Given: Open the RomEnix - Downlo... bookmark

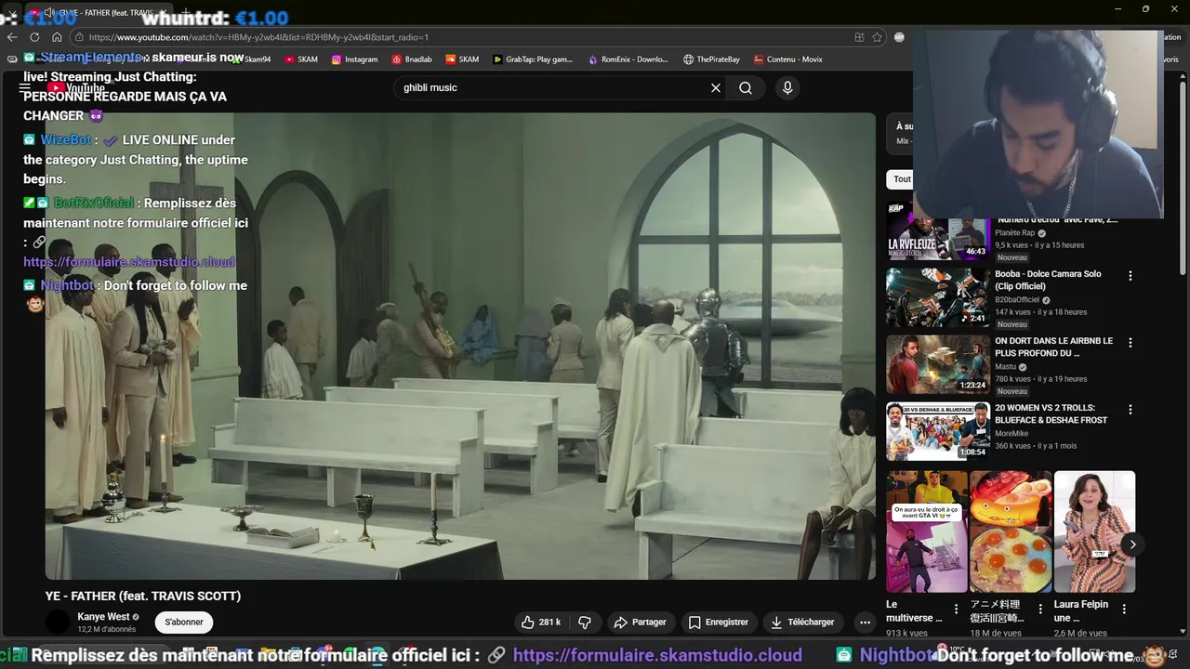Looking at the screenshot, I should click(628, 59).
